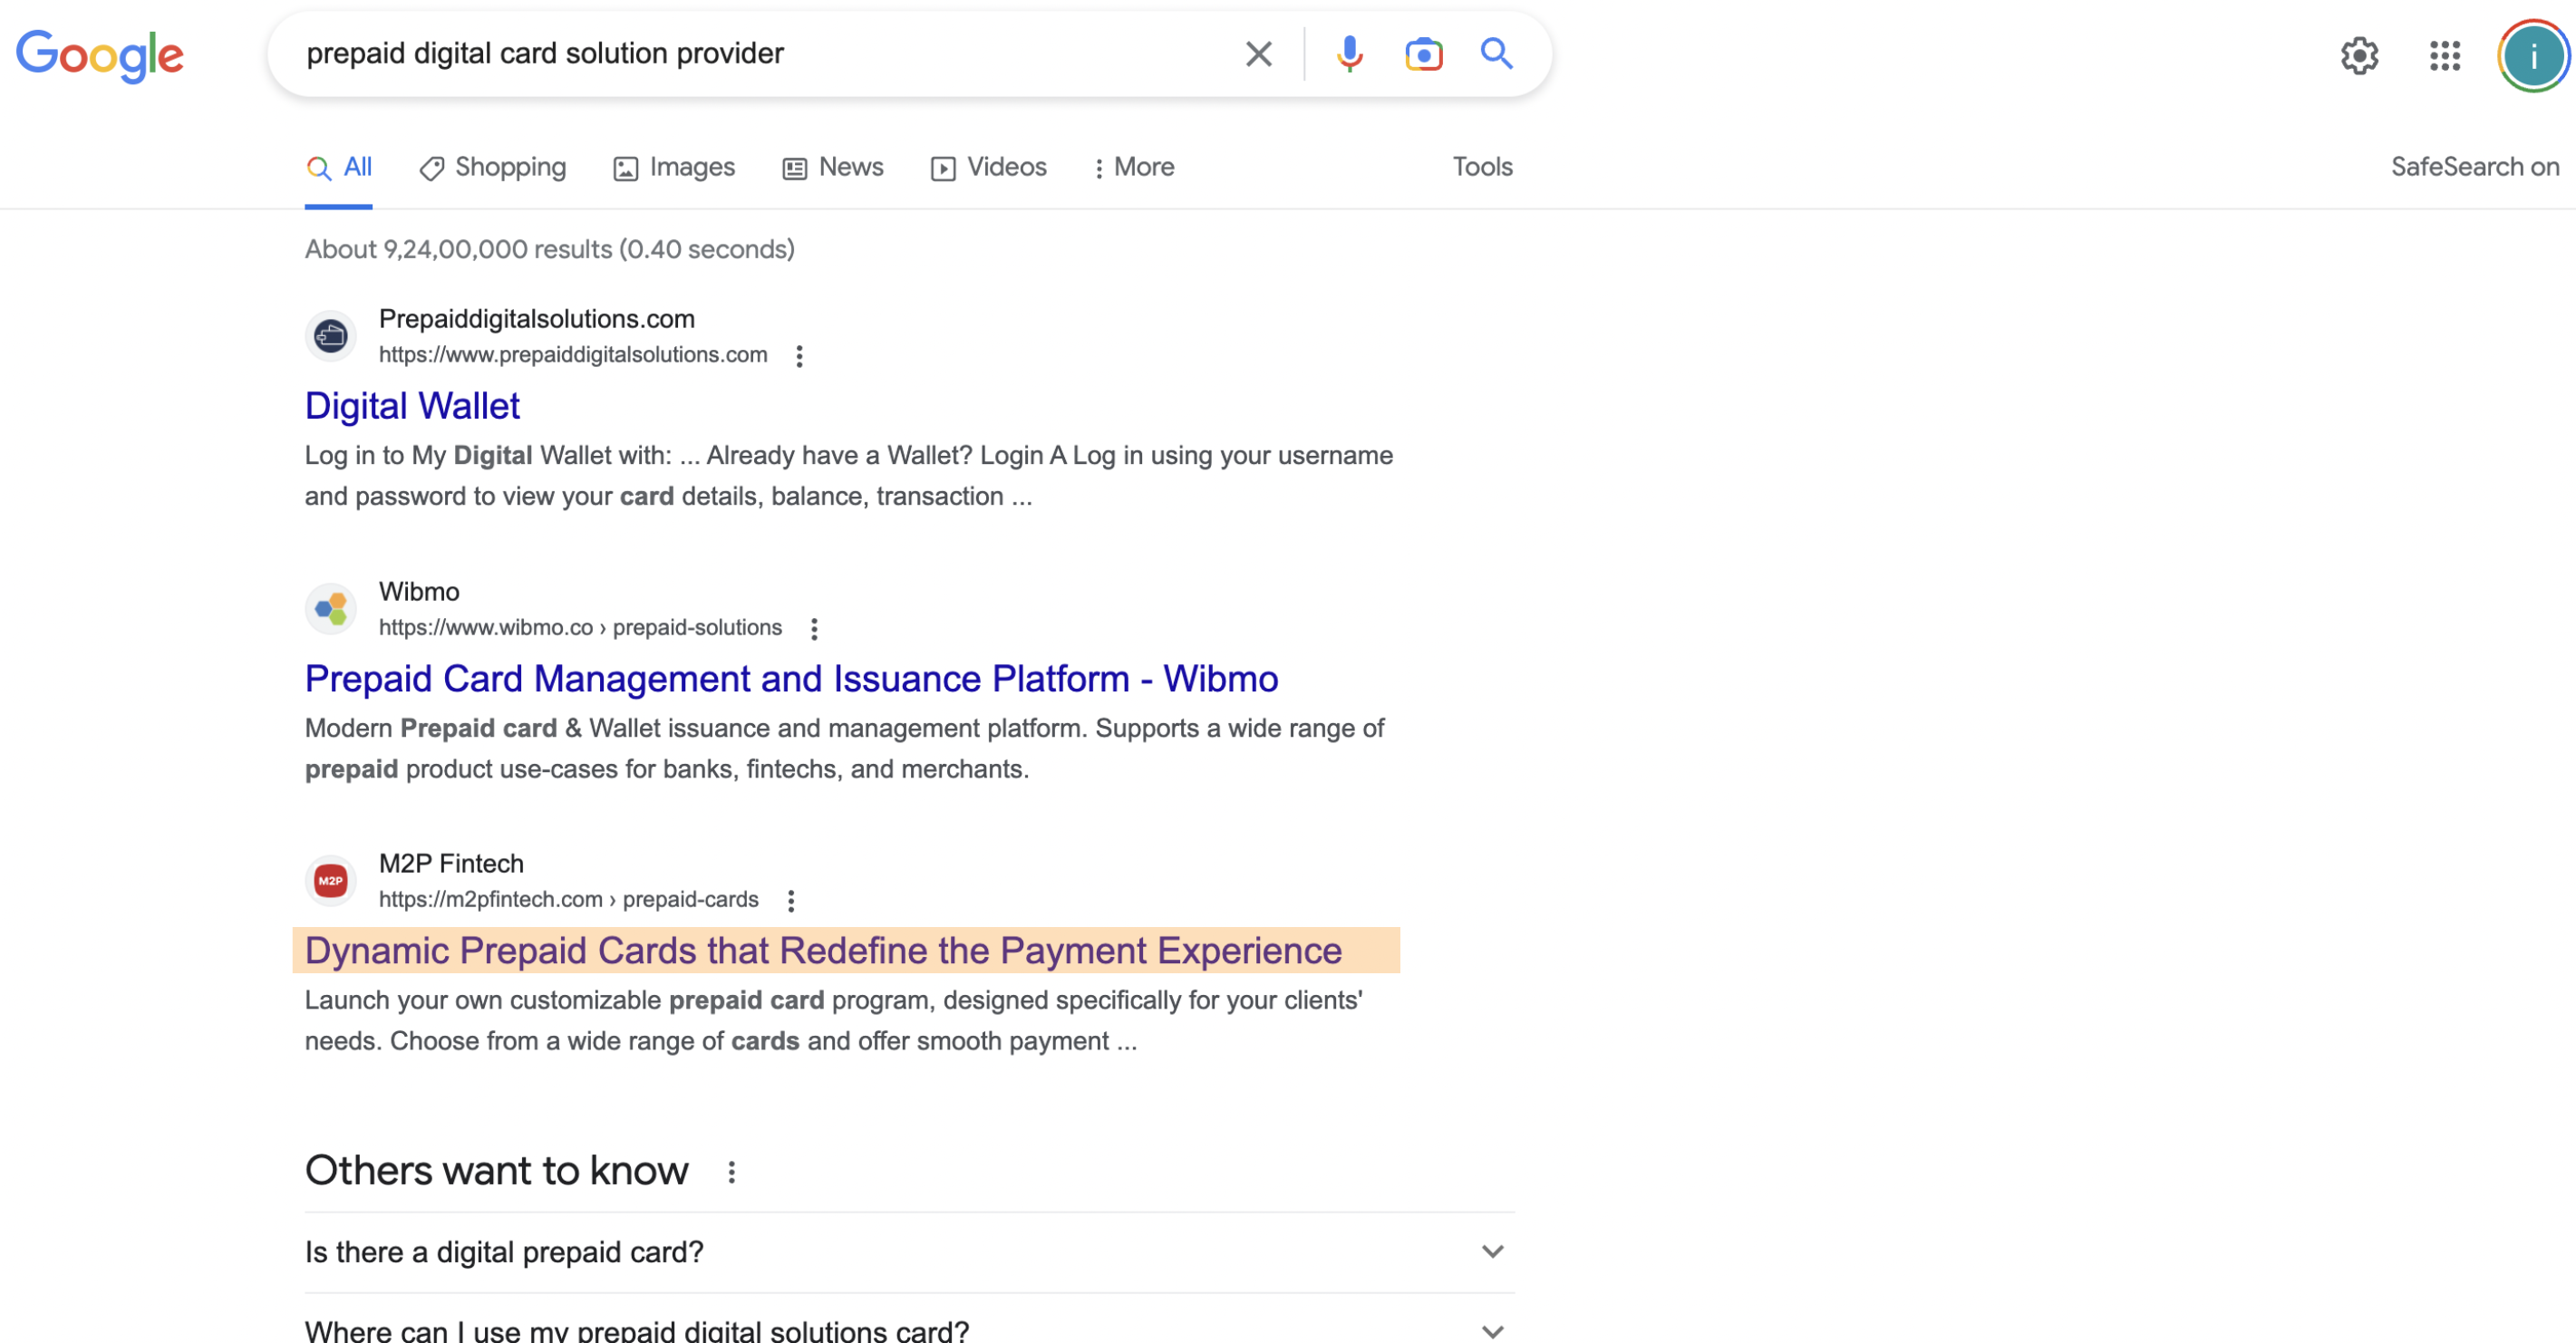This screenshot has height=1343, width=2576.
Task: Click SafeSearch on setting
Action: coord(2474,167)
